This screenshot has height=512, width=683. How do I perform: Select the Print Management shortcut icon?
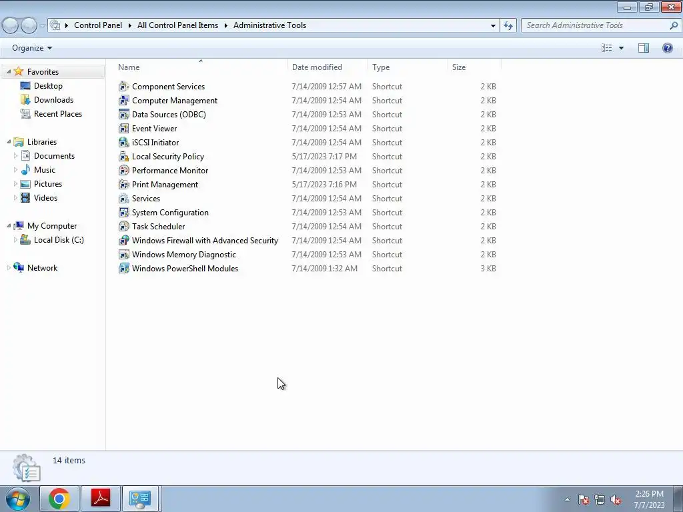pos(123,185)
